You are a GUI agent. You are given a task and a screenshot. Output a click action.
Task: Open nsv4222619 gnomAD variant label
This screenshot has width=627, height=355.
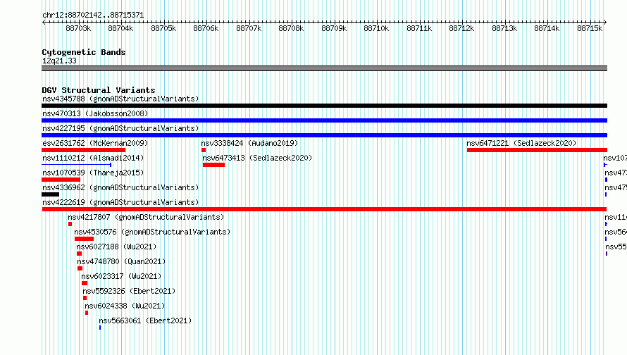[120, 202]
